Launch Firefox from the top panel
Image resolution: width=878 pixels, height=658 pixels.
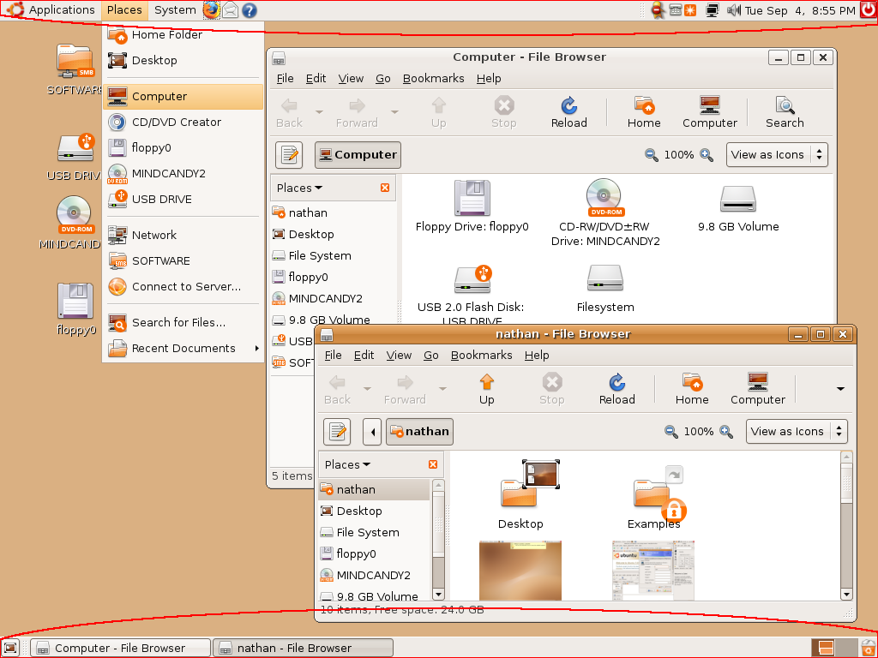click(x=211, y=10)
